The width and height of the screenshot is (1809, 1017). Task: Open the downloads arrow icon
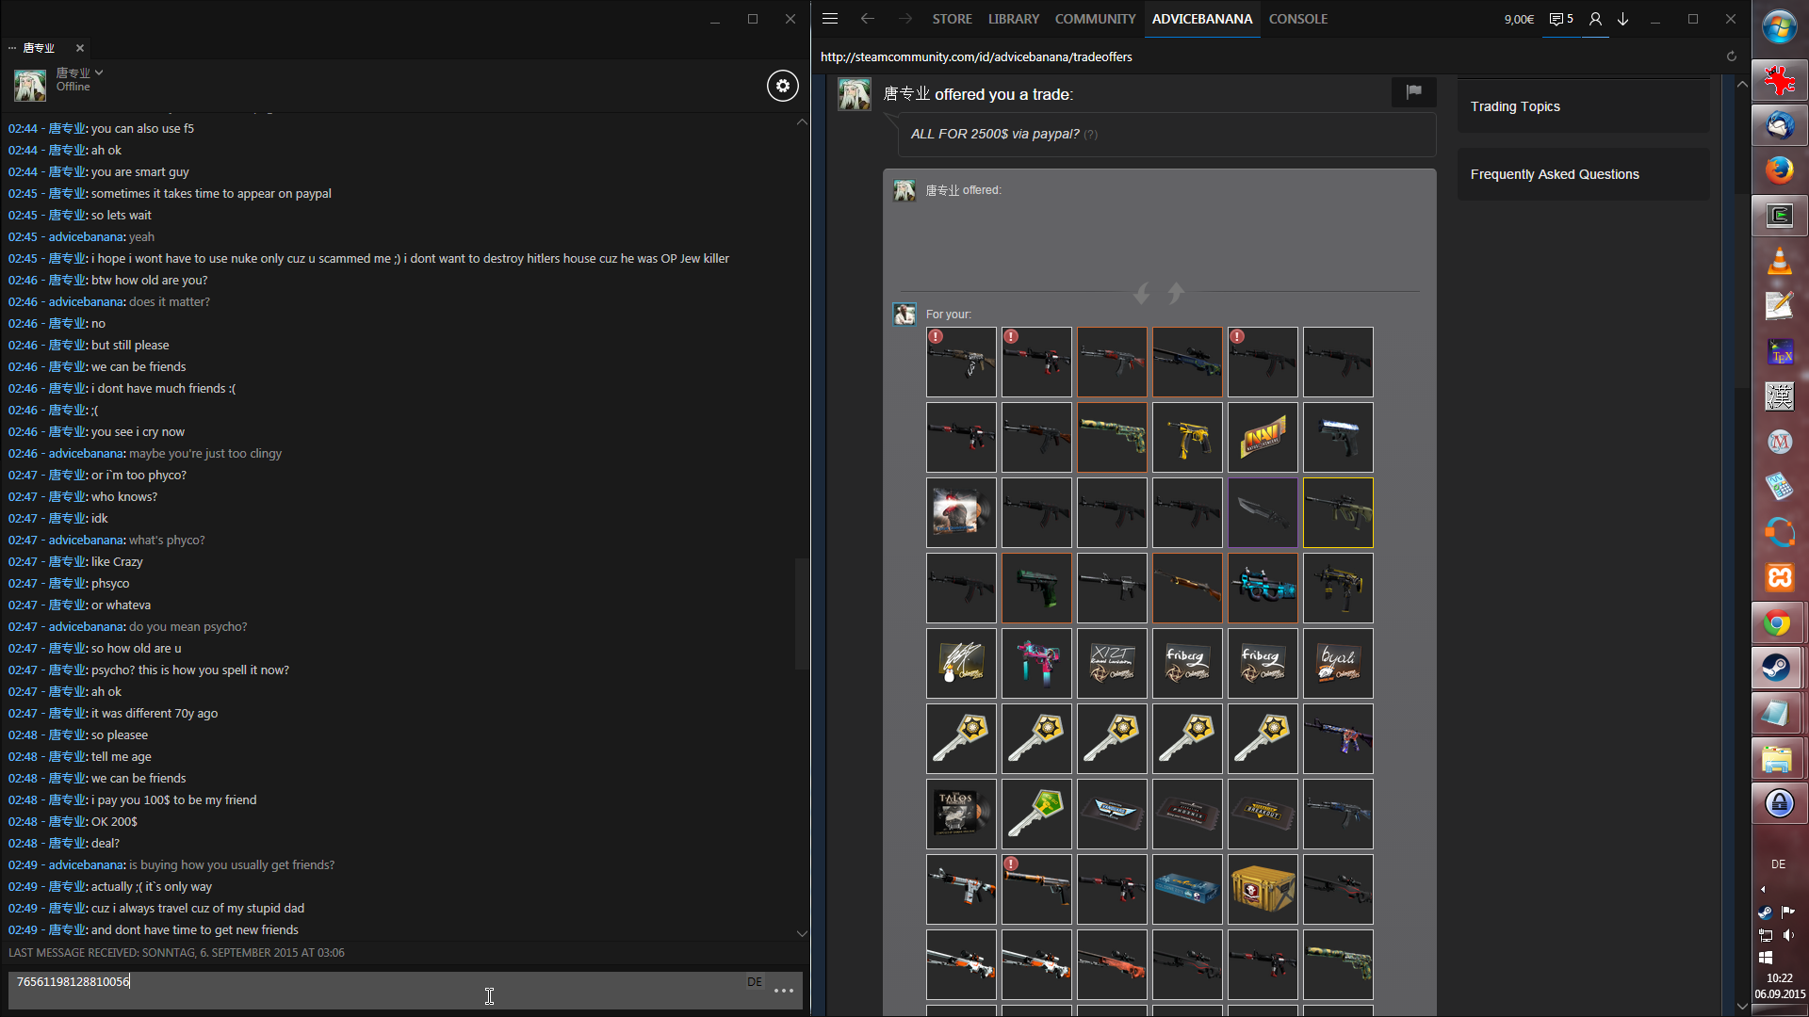coord(1623,19)
